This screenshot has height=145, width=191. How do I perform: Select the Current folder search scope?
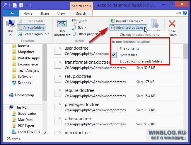coord(31,21)
